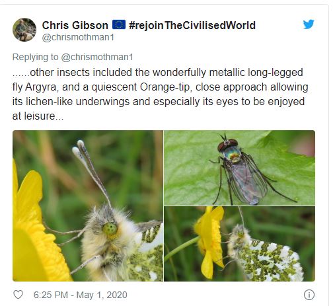Click the butterfly antennae tips in photo

click(x=78, y=147)
